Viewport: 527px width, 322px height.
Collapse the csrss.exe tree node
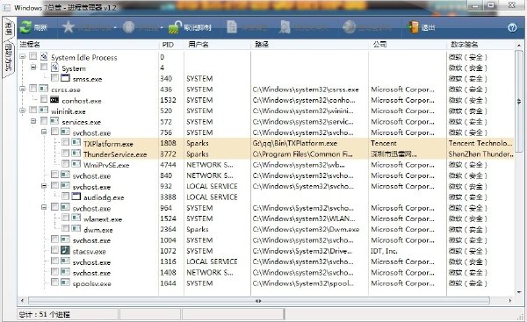click(x=23, y=89)
